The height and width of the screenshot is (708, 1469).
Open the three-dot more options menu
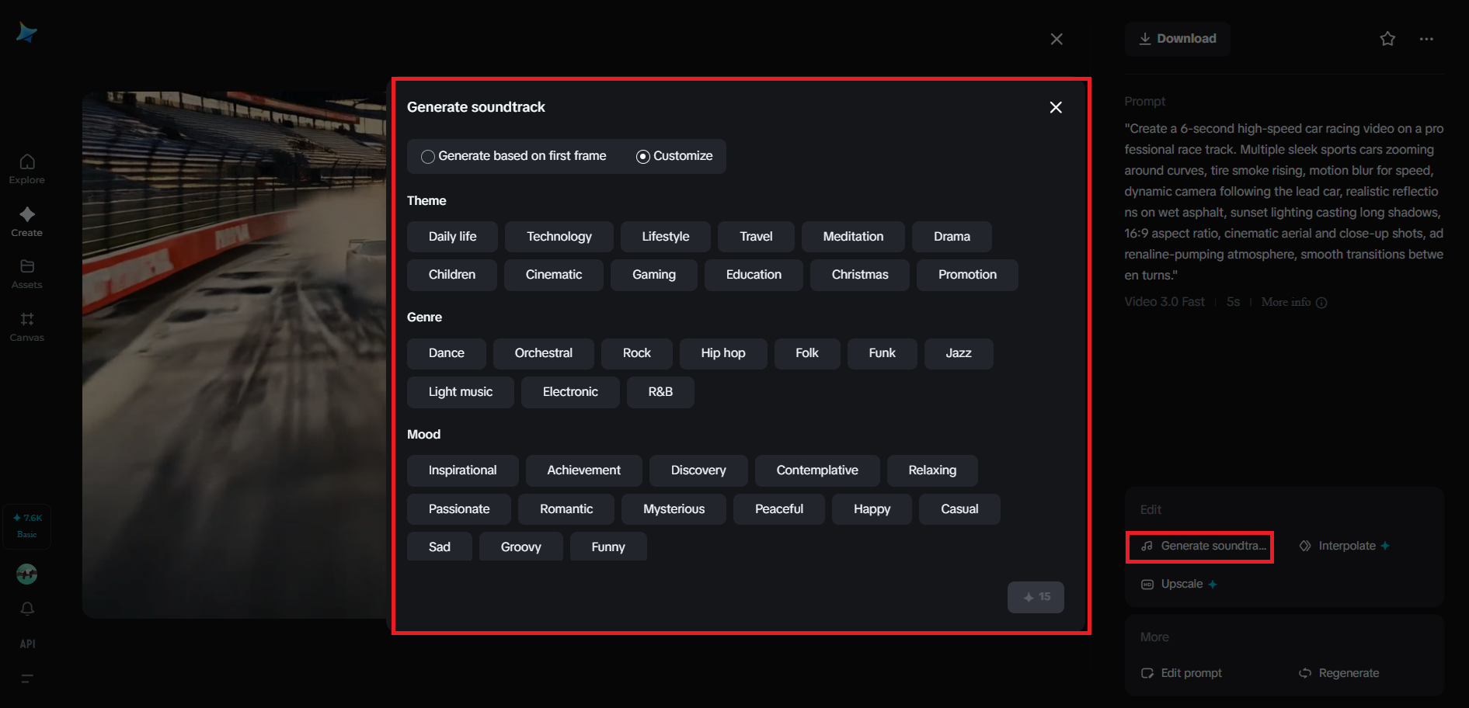point(1426,39)
